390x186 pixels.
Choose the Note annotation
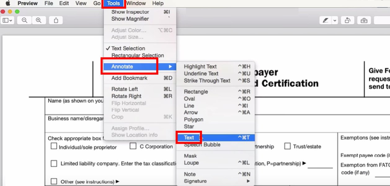(x=215, y=174)
